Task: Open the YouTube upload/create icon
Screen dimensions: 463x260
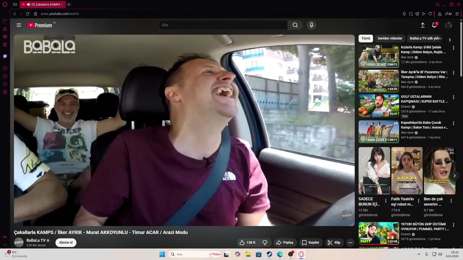Action: coord(422,25)
